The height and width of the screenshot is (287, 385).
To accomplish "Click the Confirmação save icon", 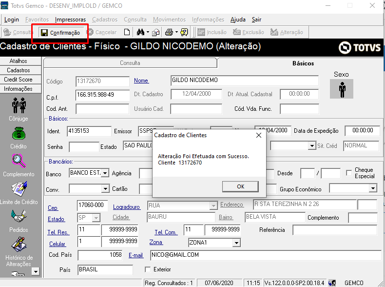I will click(44, 33).
